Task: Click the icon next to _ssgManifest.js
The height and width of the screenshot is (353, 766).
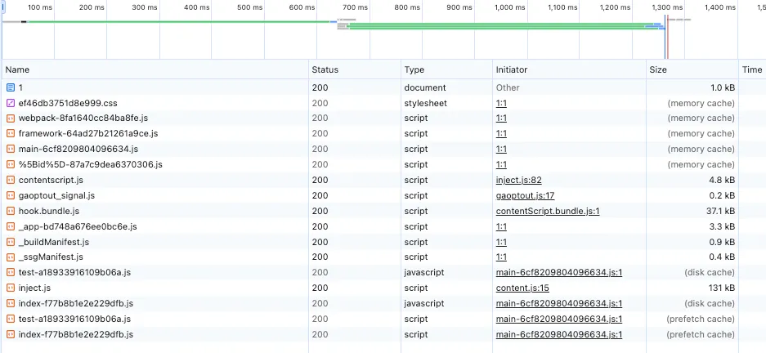Action: (11, 257)
